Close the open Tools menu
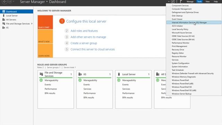 (x=199, y=1)
